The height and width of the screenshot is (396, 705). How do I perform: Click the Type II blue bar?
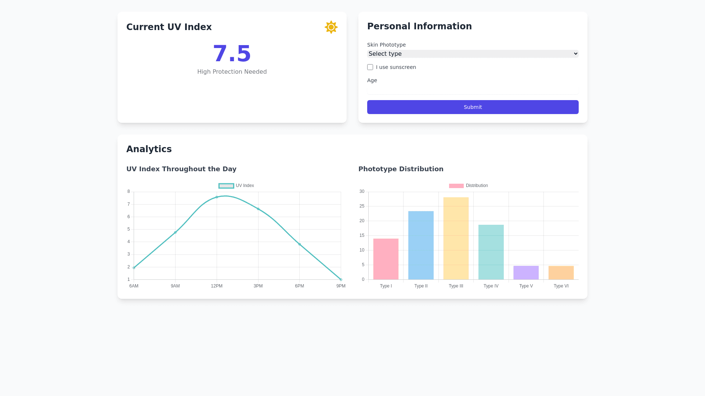click(421, 245)
